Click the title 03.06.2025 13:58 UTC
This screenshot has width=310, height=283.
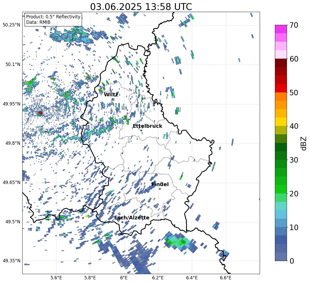coord(141,7)
